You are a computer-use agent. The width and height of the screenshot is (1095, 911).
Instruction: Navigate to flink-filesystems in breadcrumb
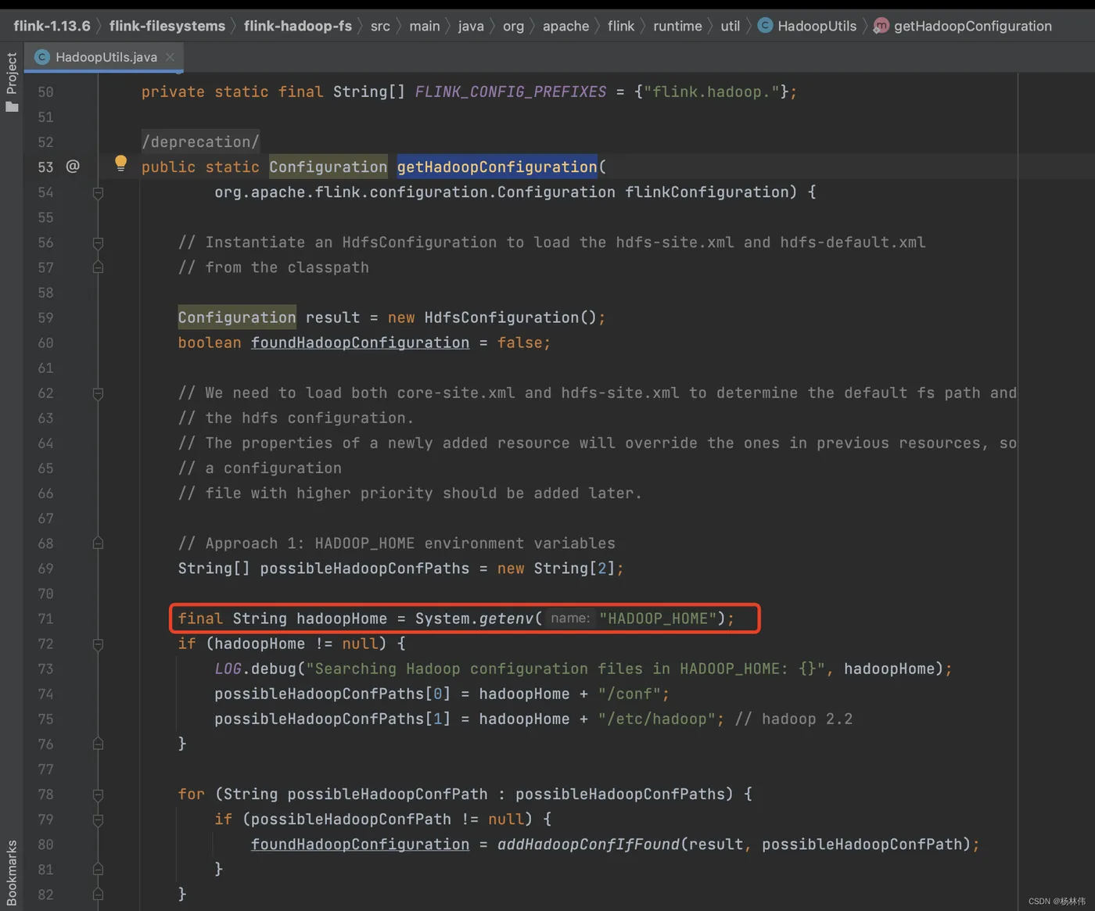167,26
